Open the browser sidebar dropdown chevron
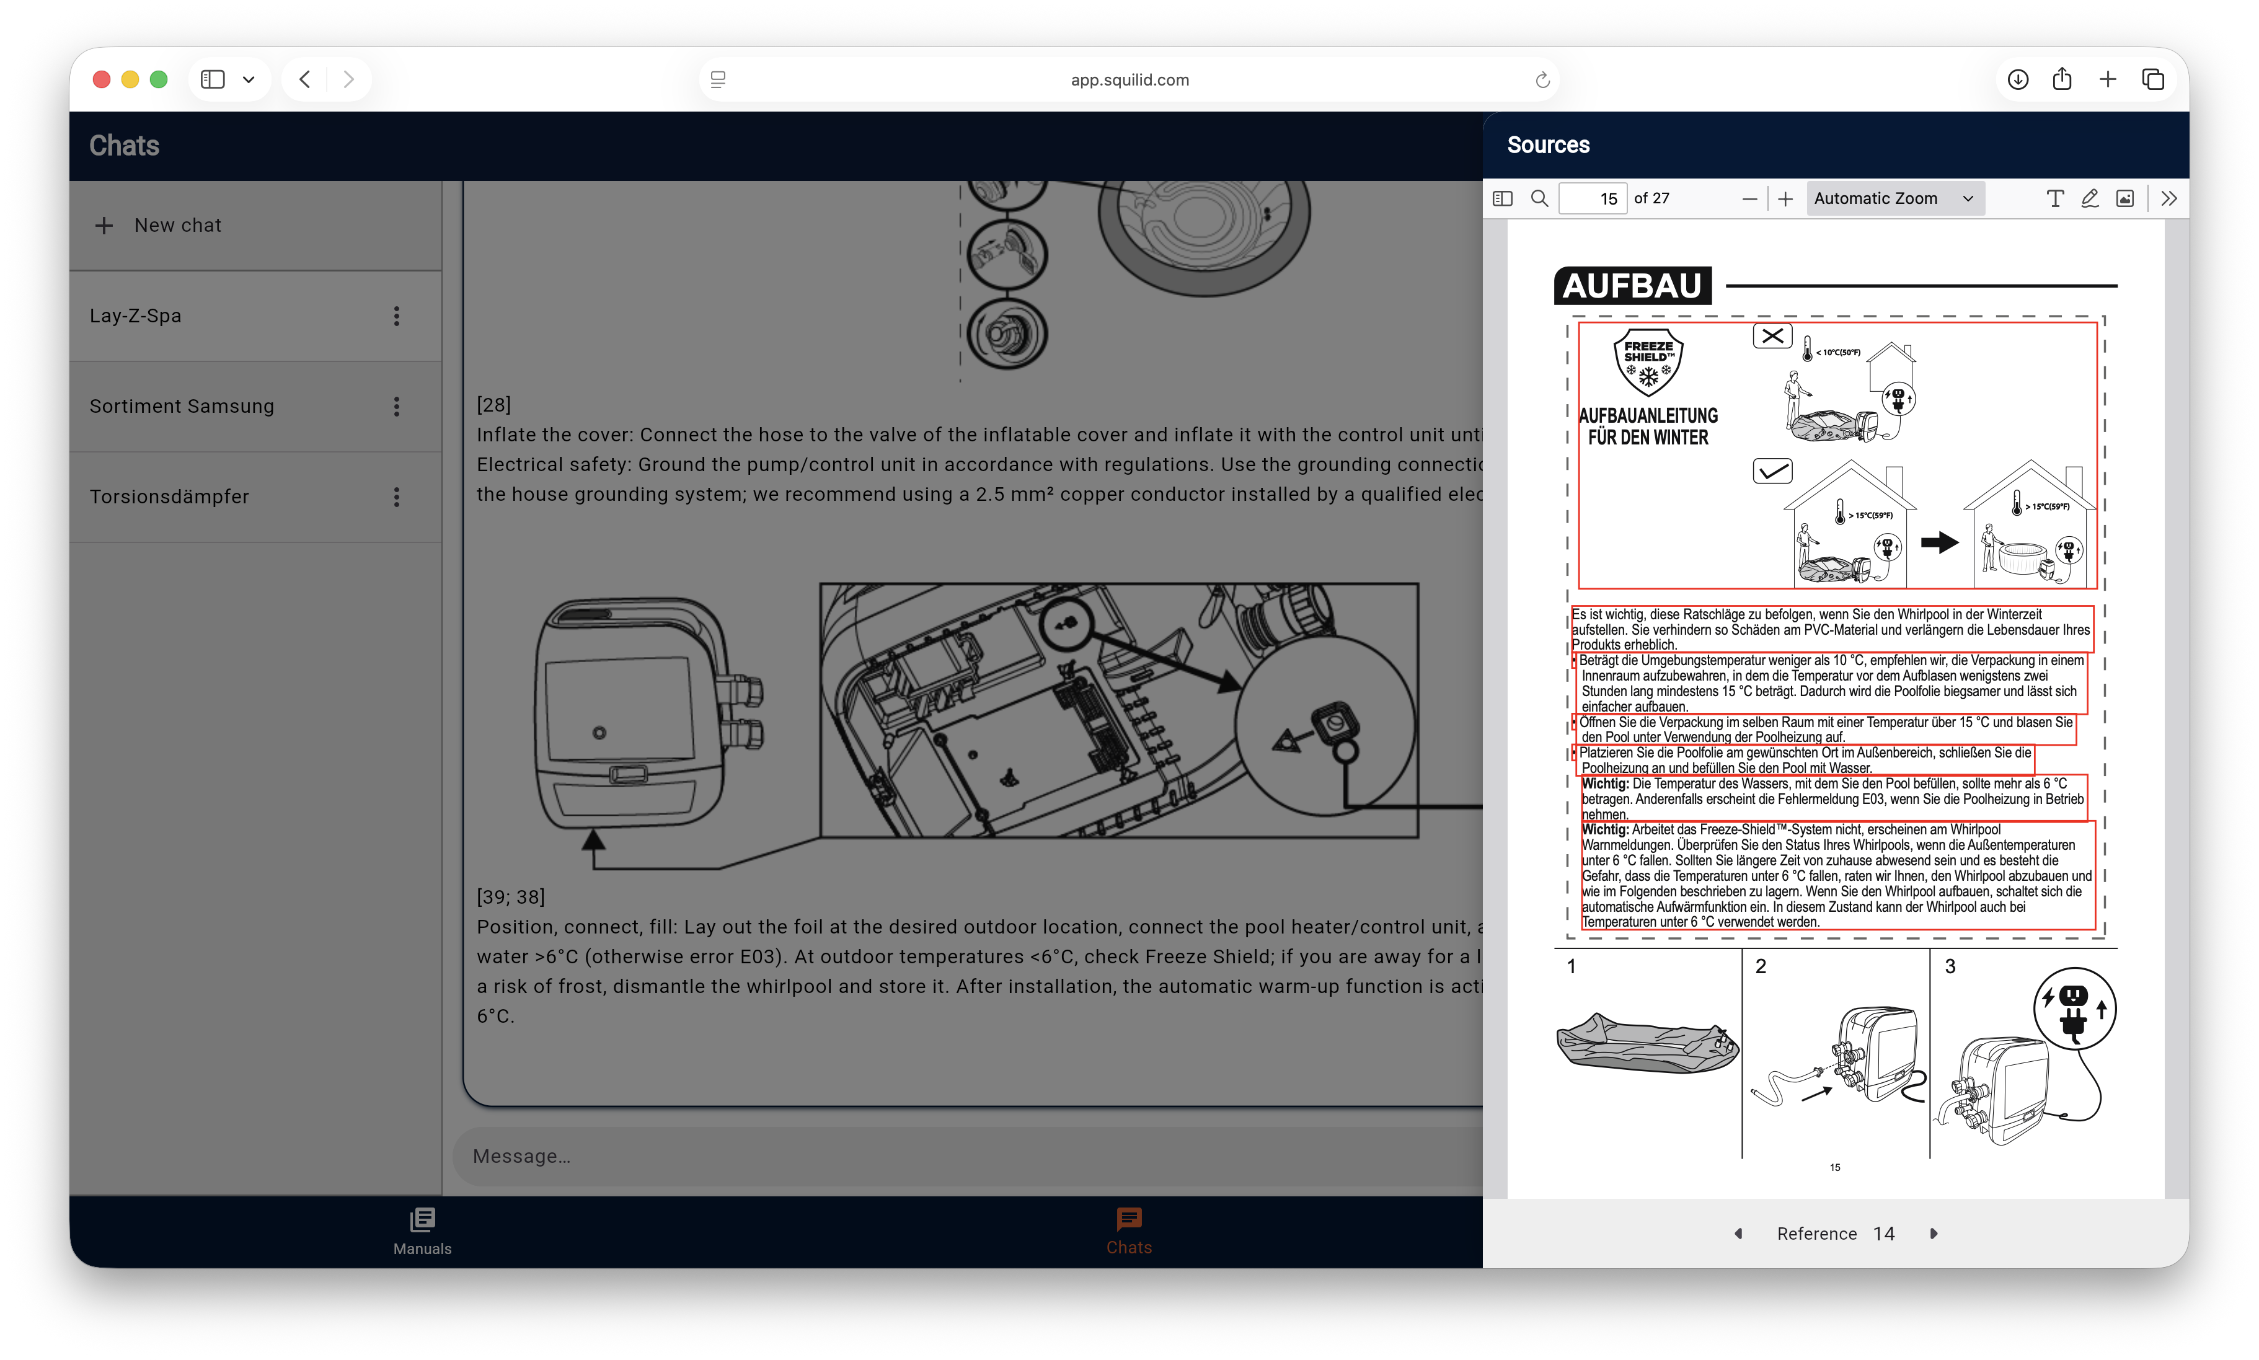This screenshot has width=2259, height=1360. (x=249, y=80)
